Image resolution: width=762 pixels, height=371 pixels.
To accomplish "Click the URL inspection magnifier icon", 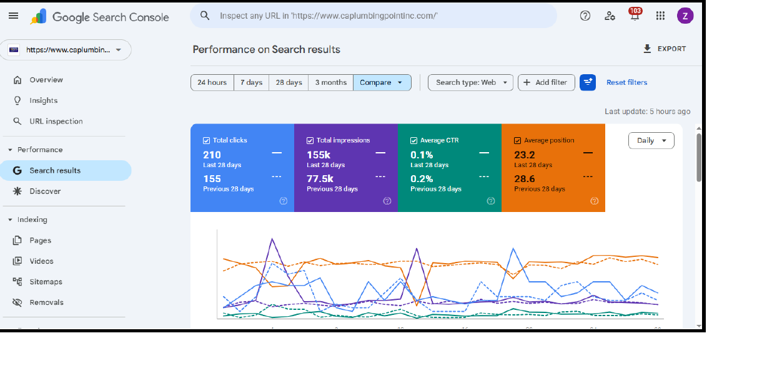I will [17, 122].
